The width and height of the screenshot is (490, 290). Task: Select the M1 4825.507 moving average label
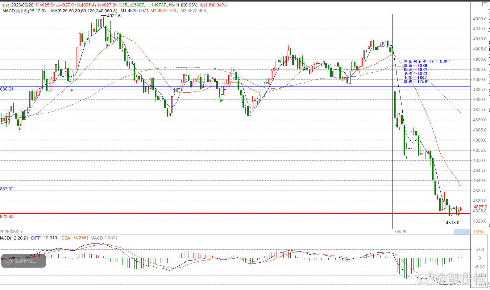(x=135, y=11)
